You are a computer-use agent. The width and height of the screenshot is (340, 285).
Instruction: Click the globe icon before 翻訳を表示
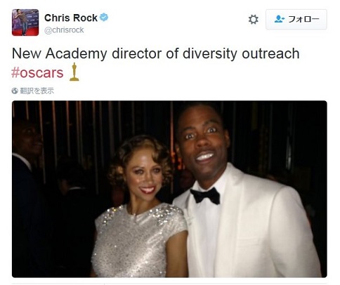[15, 91]
